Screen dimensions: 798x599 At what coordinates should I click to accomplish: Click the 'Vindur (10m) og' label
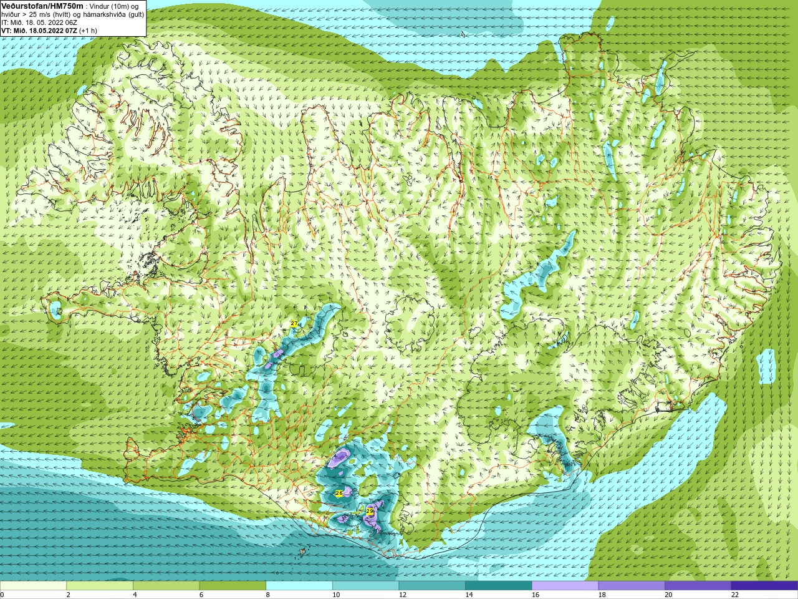pyautogui.click(x=115, y=6)
